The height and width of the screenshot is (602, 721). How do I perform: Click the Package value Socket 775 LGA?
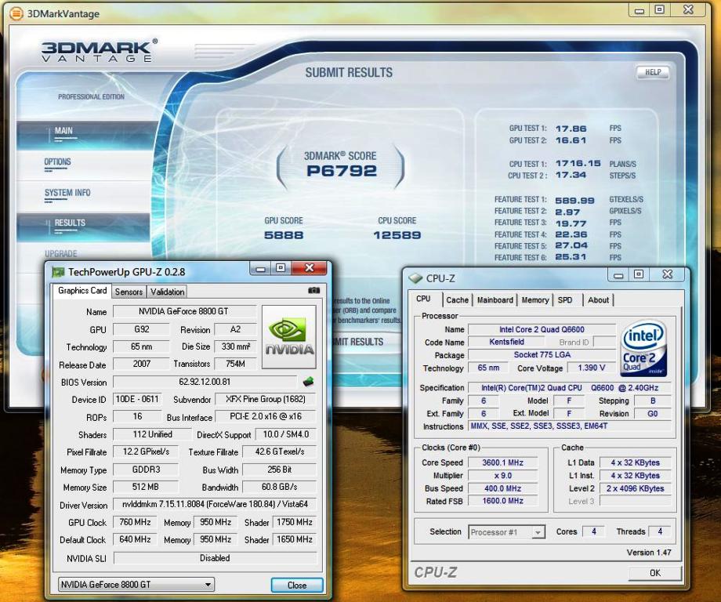click(542, 355)
